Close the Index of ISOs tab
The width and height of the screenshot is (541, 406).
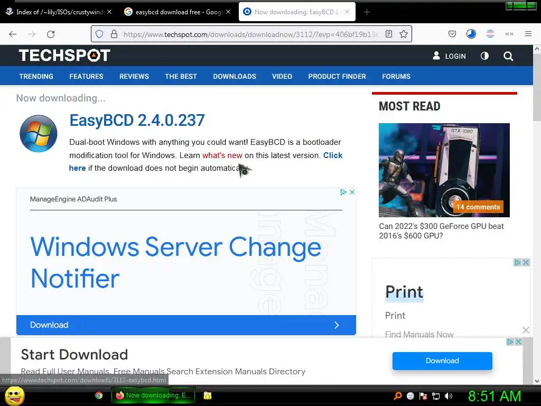pos(109,12)
